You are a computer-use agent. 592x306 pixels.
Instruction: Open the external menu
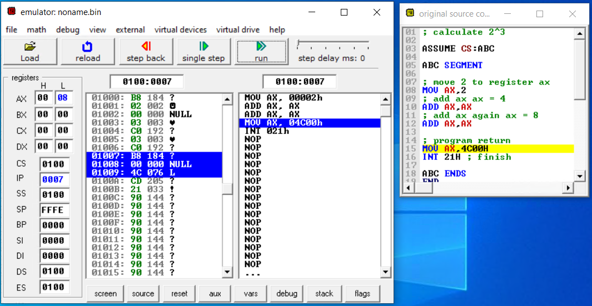click(x=130, y=30)
